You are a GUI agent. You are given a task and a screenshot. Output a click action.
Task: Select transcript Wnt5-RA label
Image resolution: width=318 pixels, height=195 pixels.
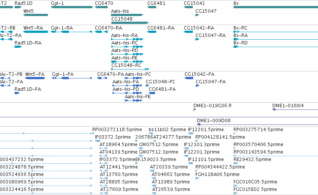click(x=33, y=28)
